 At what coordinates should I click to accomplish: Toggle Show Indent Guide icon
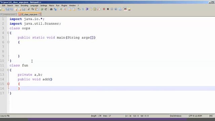point(87,9)
